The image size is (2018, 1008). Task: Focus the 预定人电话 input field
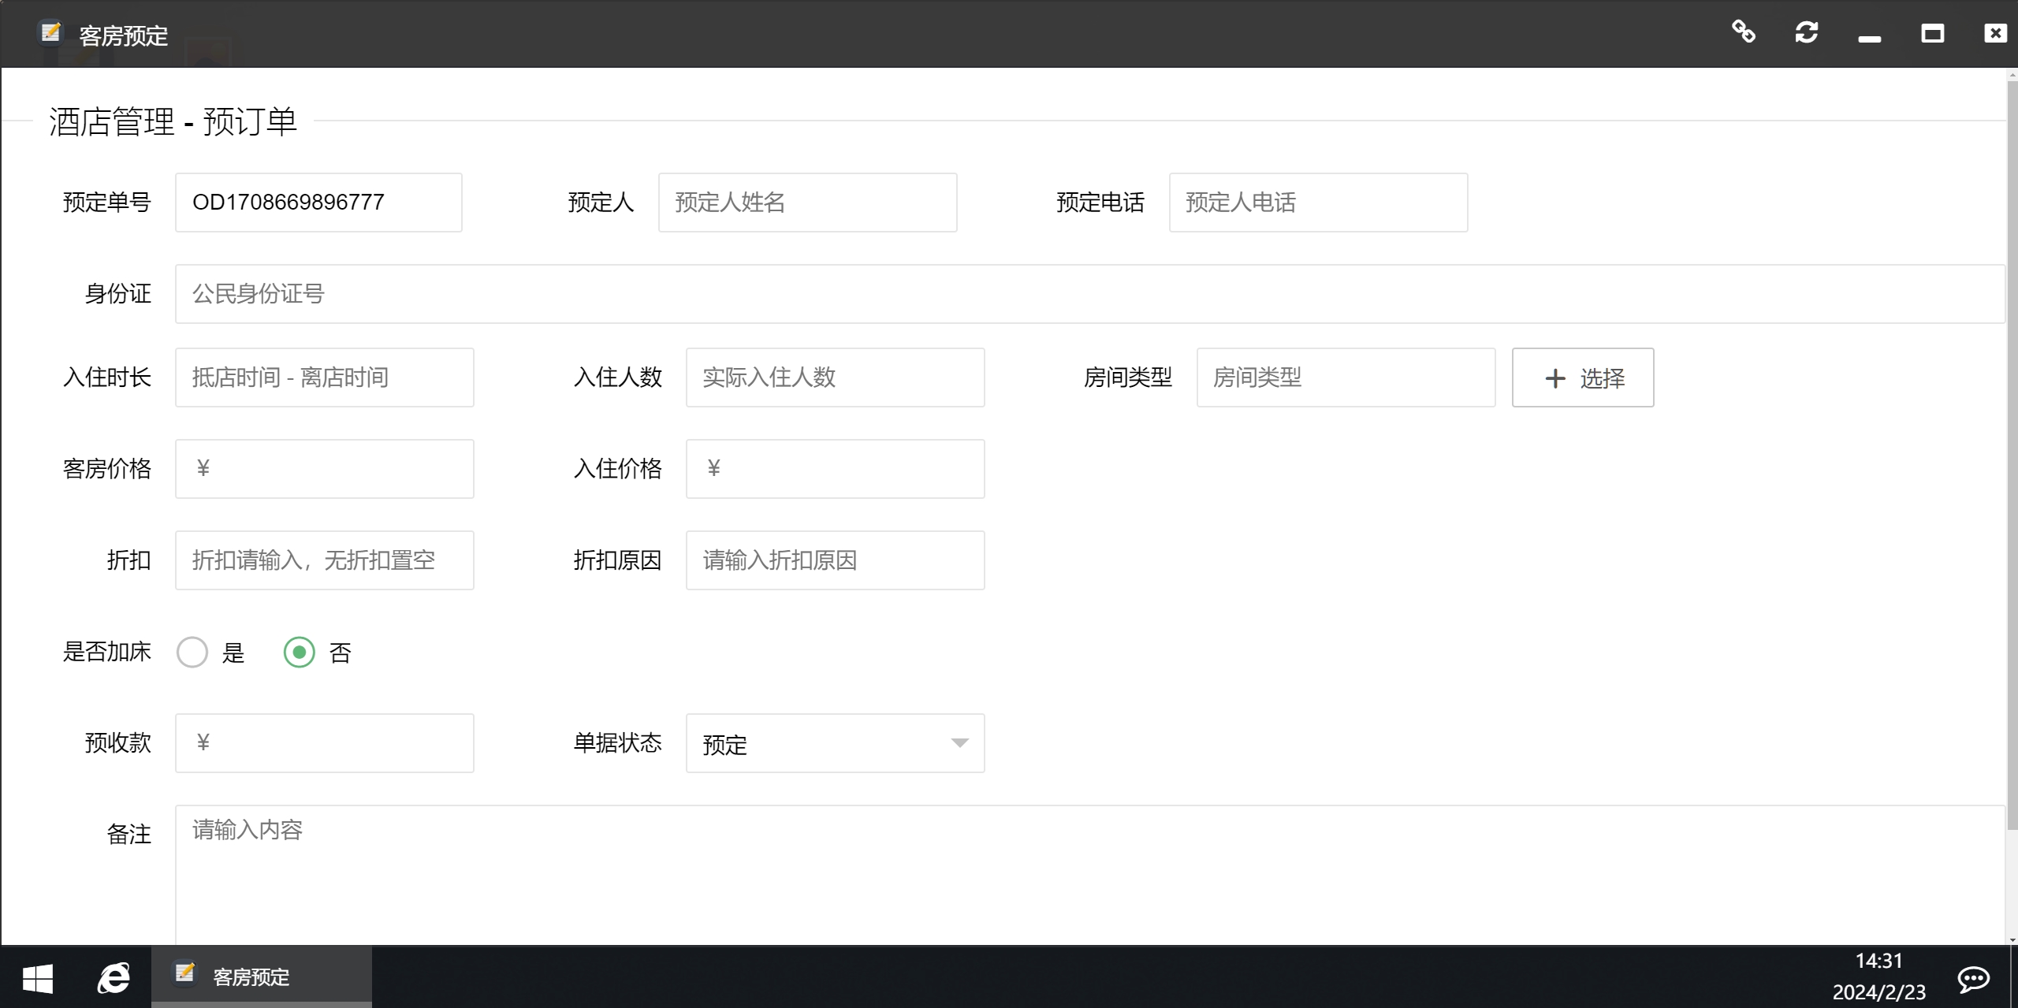(1318, 203)
